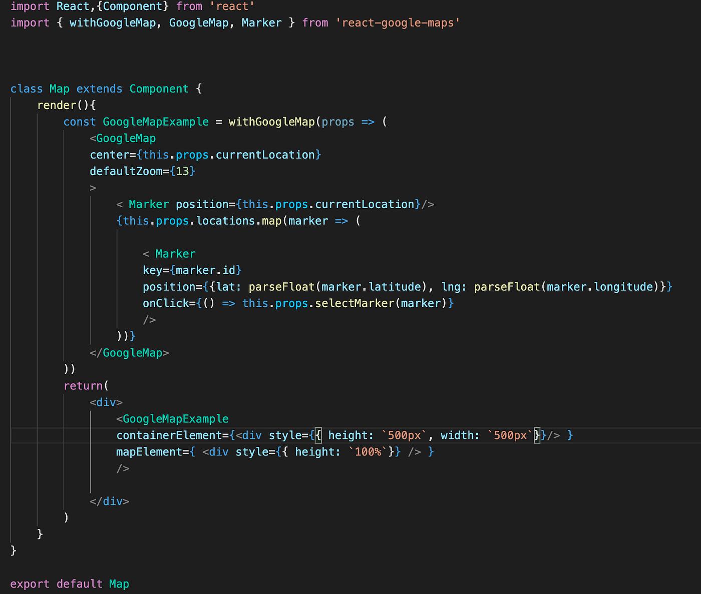This screenshot has height=594, width=701.
Task: Click the defaultZoom value 13
Action: (x=182, y=172)
